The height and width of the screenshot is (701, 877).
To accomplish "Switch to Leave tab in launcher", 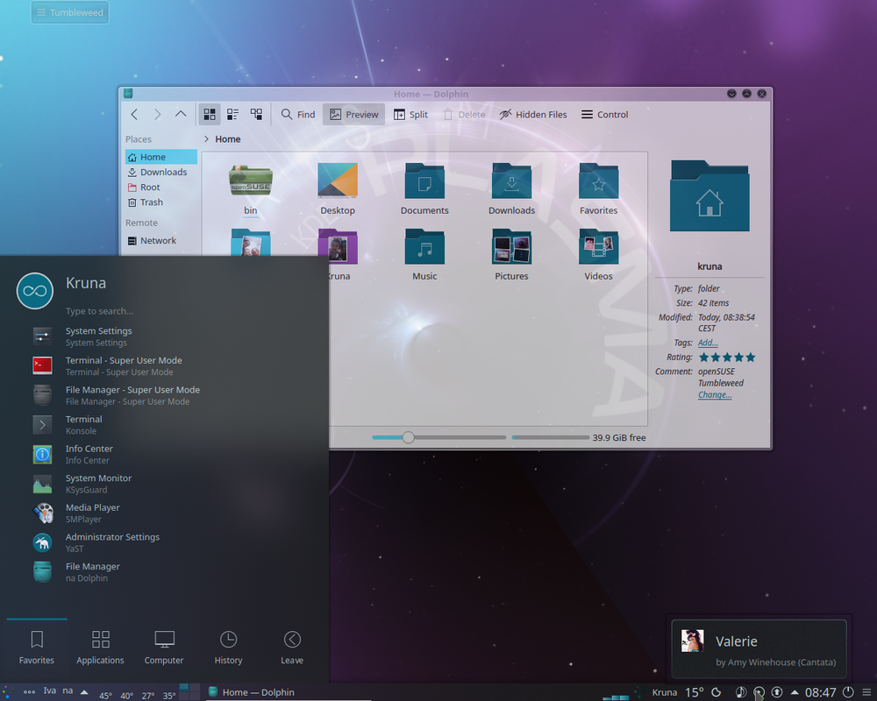I will 292,648.
